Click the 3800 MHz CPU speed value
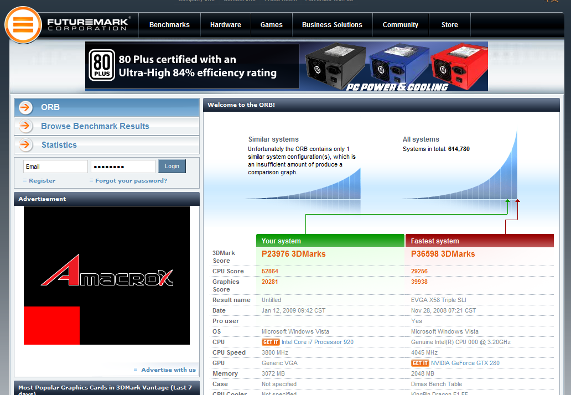571x395 pixels. [275, 353]
